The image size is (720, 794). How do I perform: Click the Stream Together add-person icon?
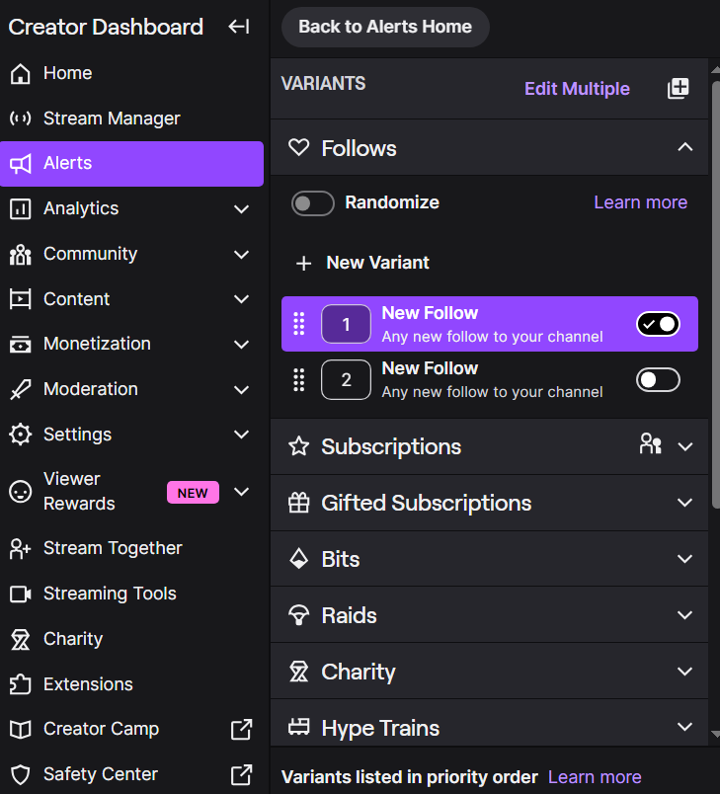[x=21, y=548]
